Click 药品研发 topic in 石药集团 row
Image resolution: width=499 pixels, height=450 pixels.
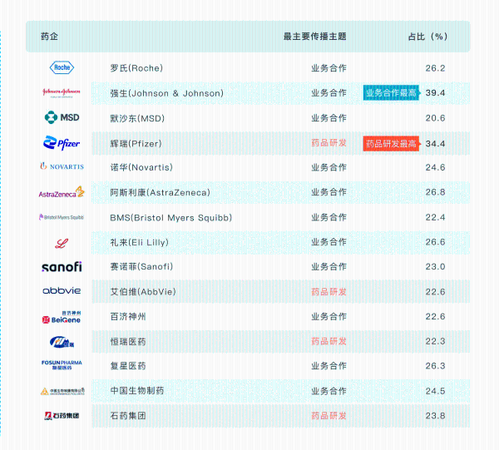[x=329, y=416]
